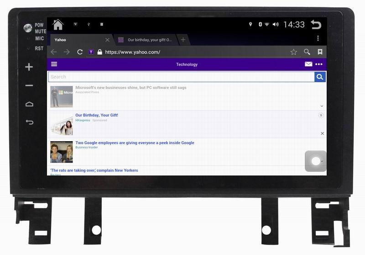
Task: Click the Wi-Fi status icon
Action: point(267,24)
